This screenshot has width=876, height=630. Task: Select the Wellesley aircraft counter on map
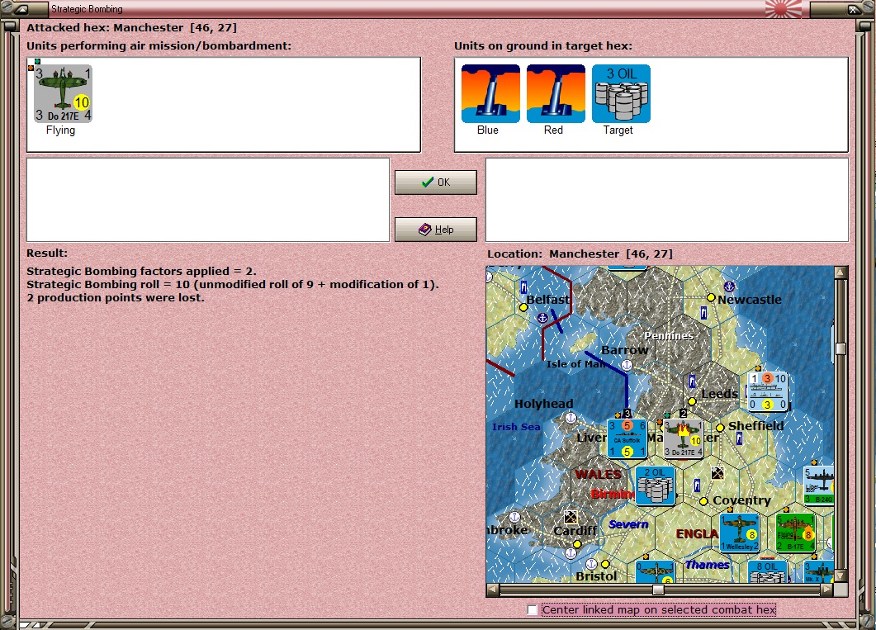click(x=739, y=533)
